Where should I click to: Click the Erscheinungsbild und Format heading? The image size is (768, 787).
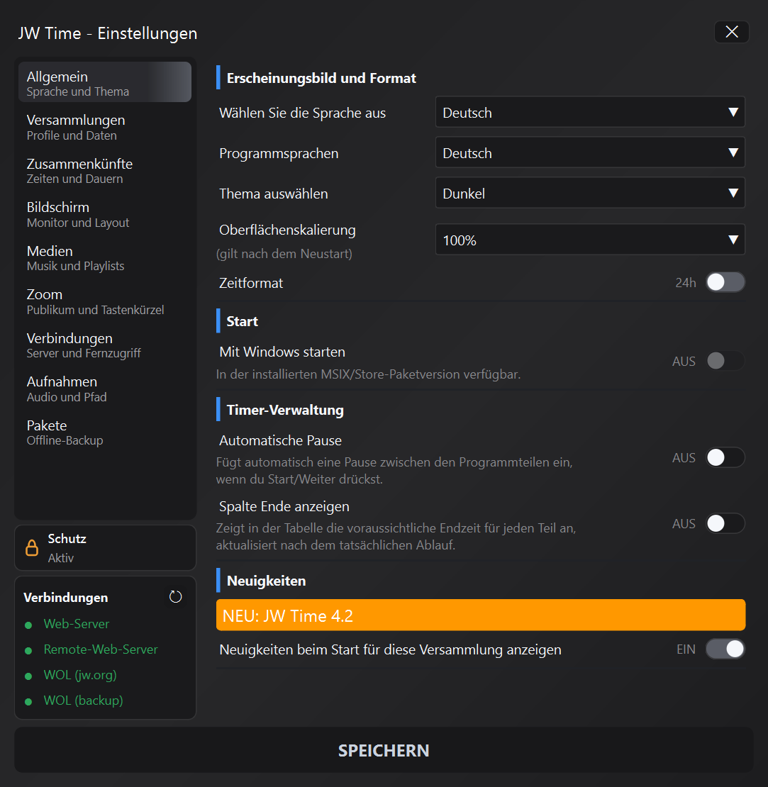click(321, 78)
